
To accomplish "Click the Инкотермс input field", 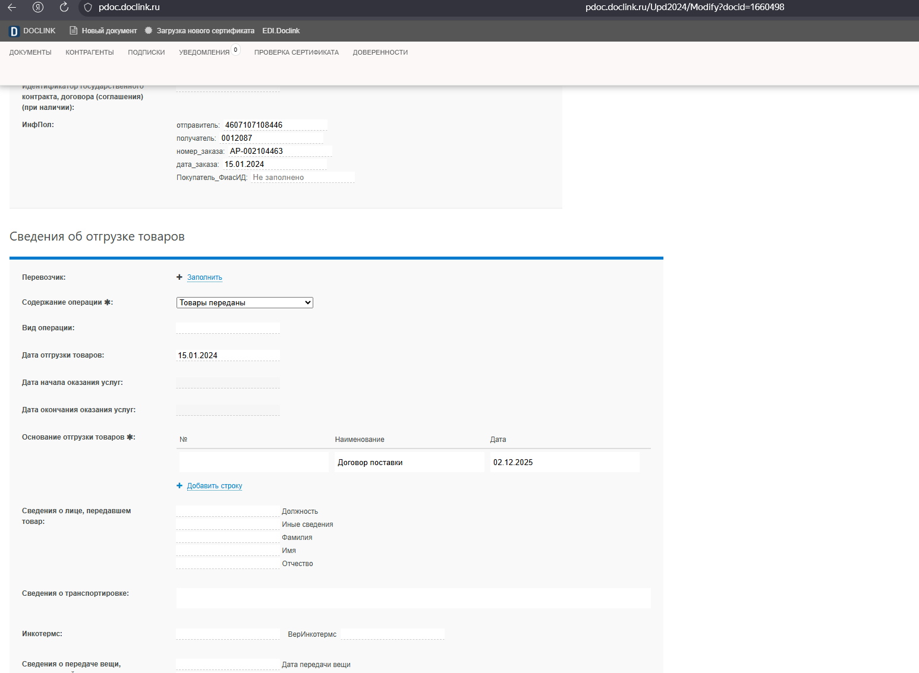I will coord(228,634).
